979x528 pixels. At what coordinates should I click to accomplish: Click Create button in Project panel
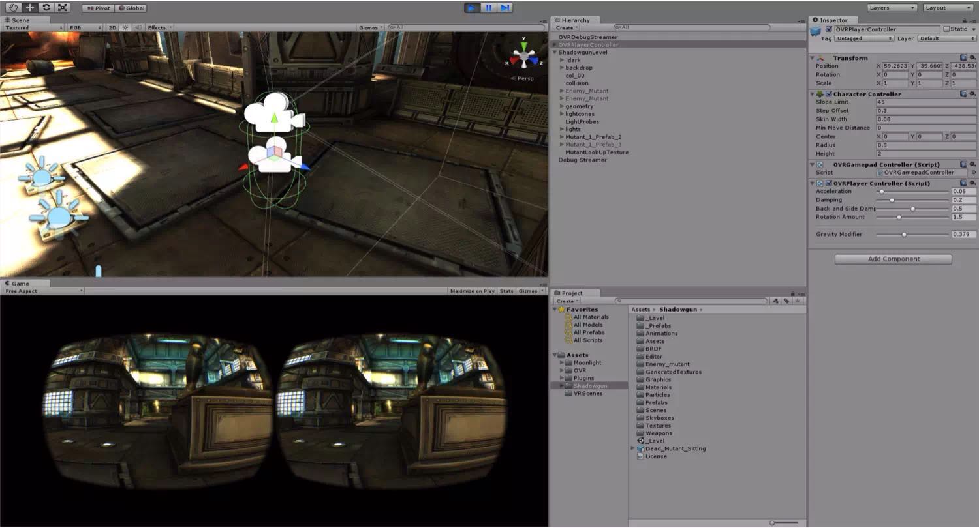tap(567, 301)
